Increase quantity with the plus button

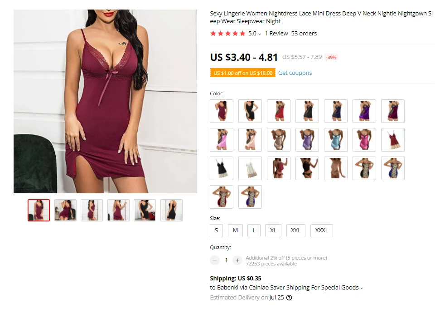point(237,260)
